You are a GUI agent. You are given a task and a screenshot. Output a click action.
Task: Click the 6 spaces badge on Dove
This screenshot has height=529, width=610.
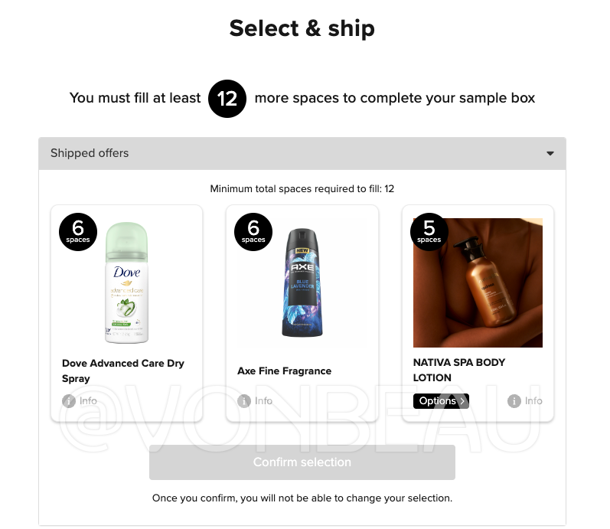78,232
